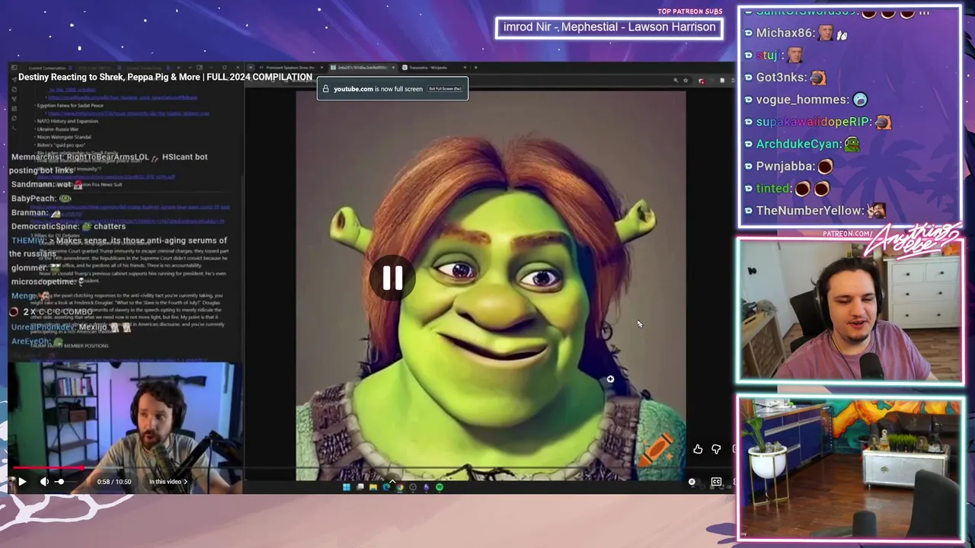The width and height of the screenshot is (975, 548).
Task: Click the 'Ukraine-Russia War' note entry
Action: click(x=58, y=129)
